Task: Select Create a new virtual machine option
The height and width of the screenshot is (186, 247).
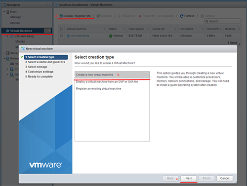Action: click(112, 75)
